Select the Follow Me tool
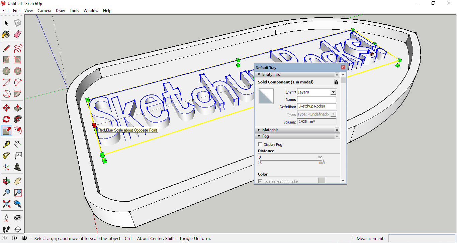Viewport: 457px width, 243px height. [x=18, y=119]
